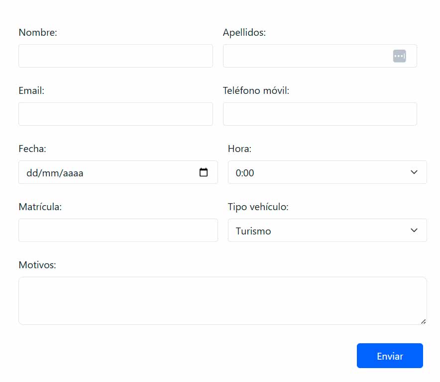Click the resize handle of Motivos textarea

423,321
